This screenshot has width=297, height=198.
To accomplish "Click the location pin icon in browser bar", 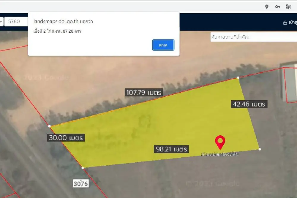I will [x=267, y=7].
